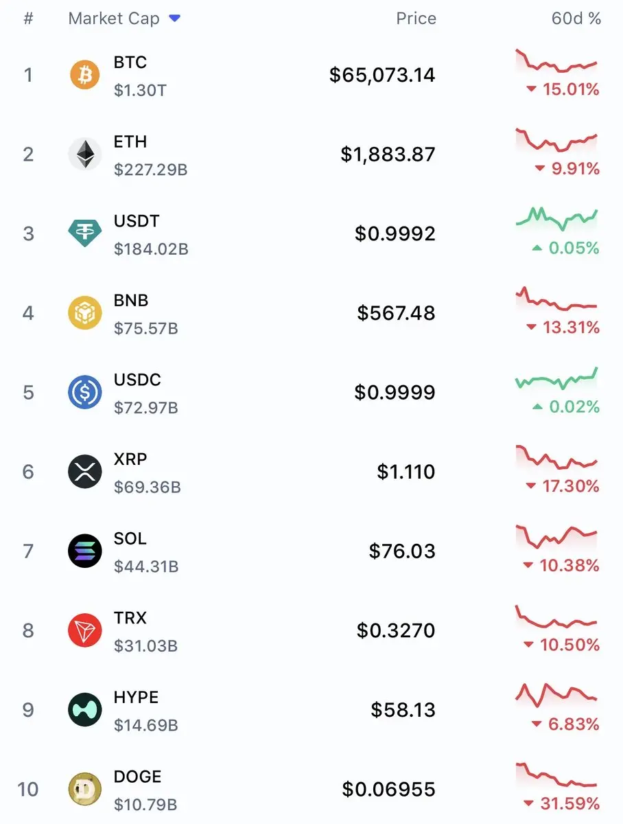Tap the Ethereum diamond icon

pos(85,154)
